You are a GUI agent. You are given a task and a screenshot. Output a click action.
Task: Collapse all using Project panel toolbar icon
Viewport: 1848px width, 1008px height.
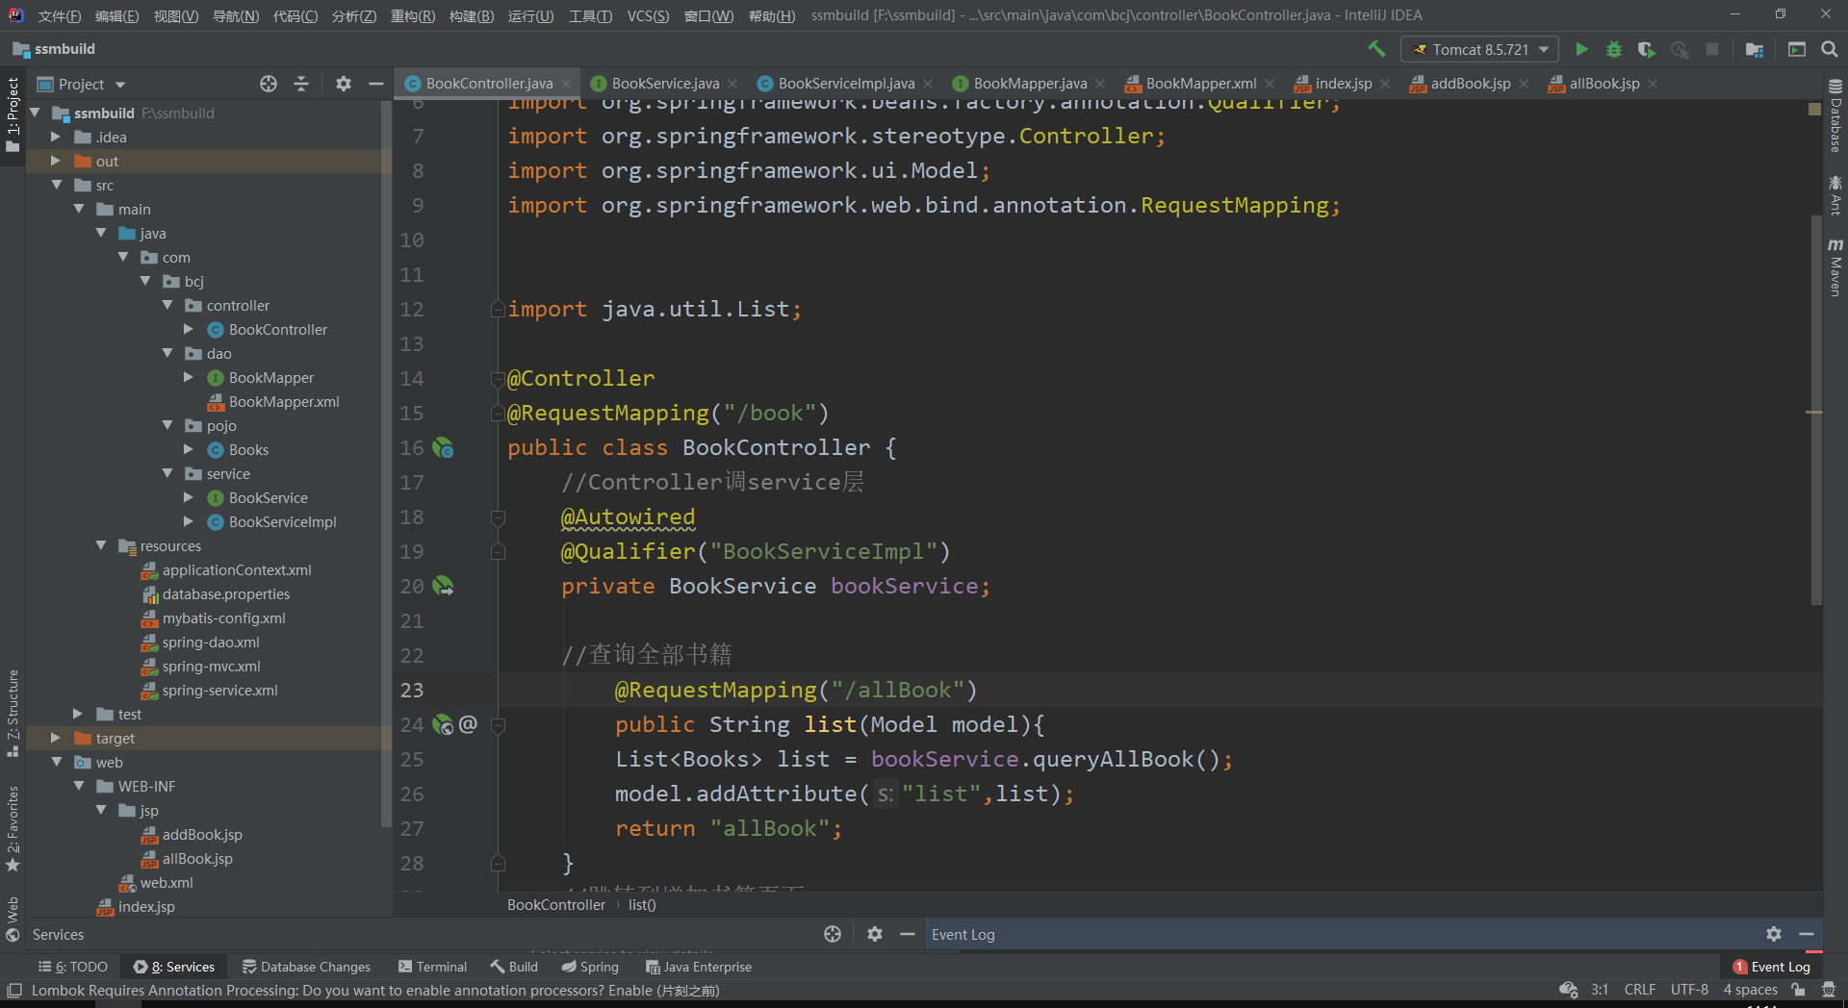[x=301, y=84]
